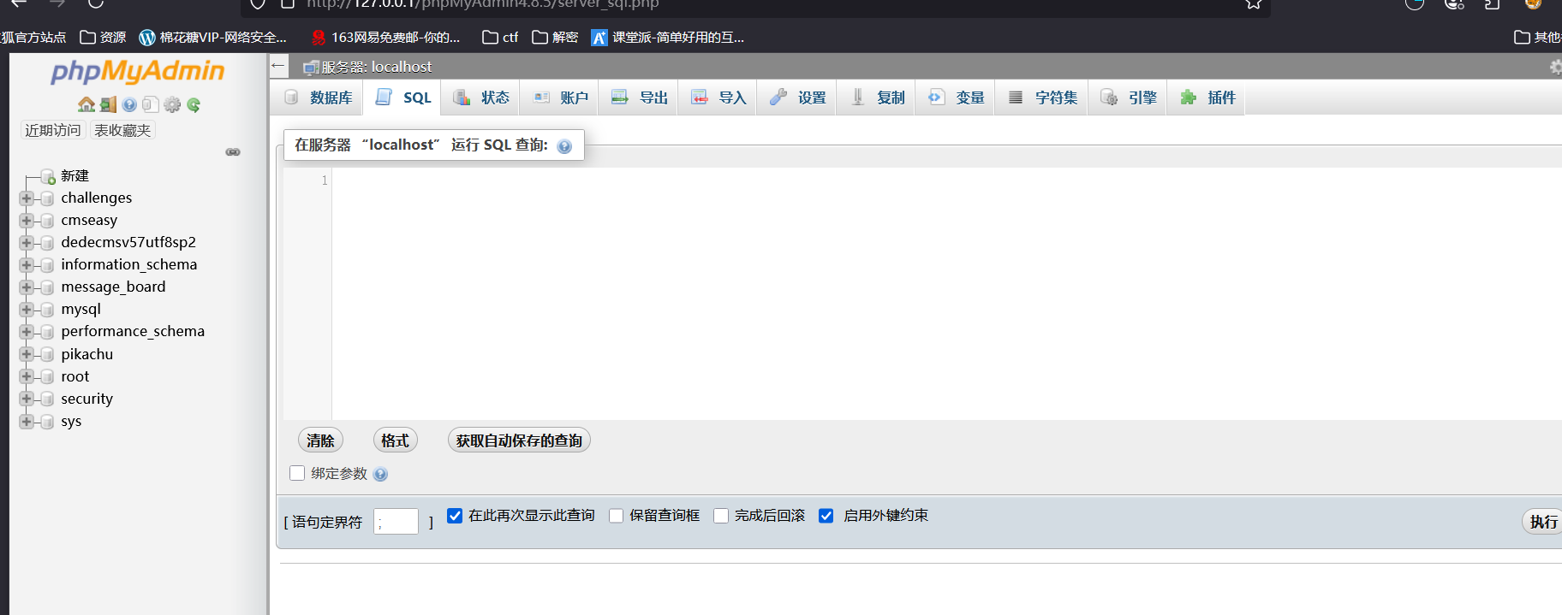Open the 表收藏夹 list

pyautogui.click(x=122, y=130)
